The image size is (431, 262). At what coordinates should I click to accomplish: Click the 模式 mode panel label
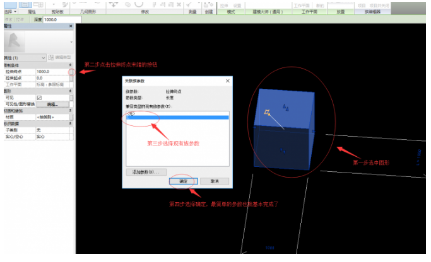coord(231,12)
